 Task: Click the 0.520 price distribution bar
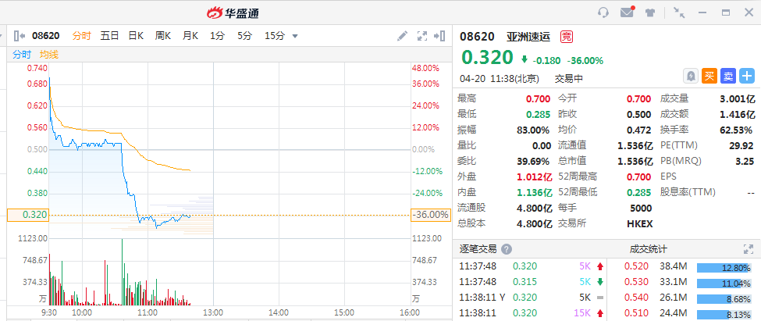point(724,266)
